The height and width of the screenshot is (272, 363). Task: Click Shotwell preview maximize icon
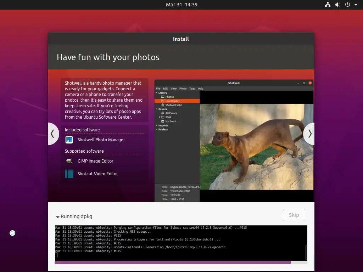tap(304, 83)
